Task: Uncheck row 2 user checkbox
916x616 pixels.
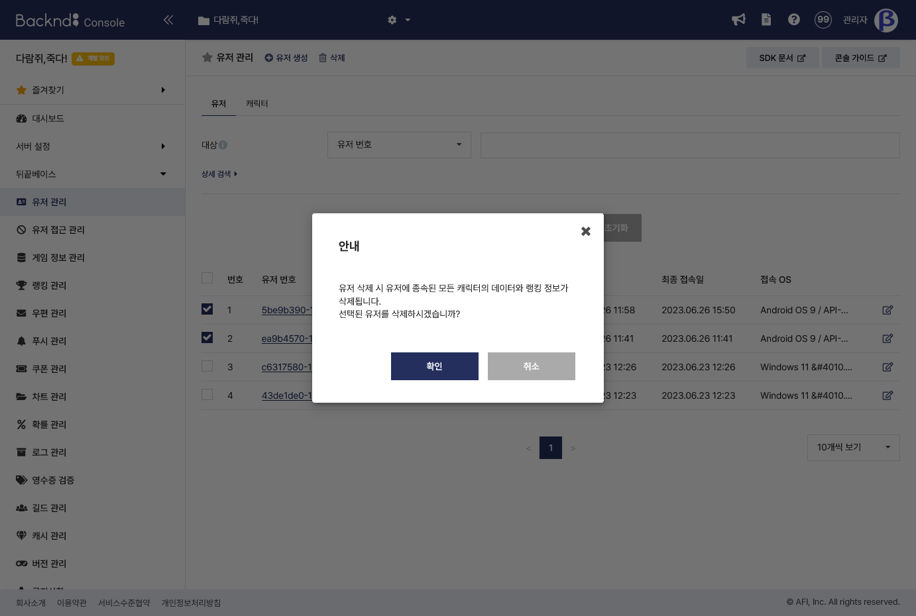Action: point(207,338)
